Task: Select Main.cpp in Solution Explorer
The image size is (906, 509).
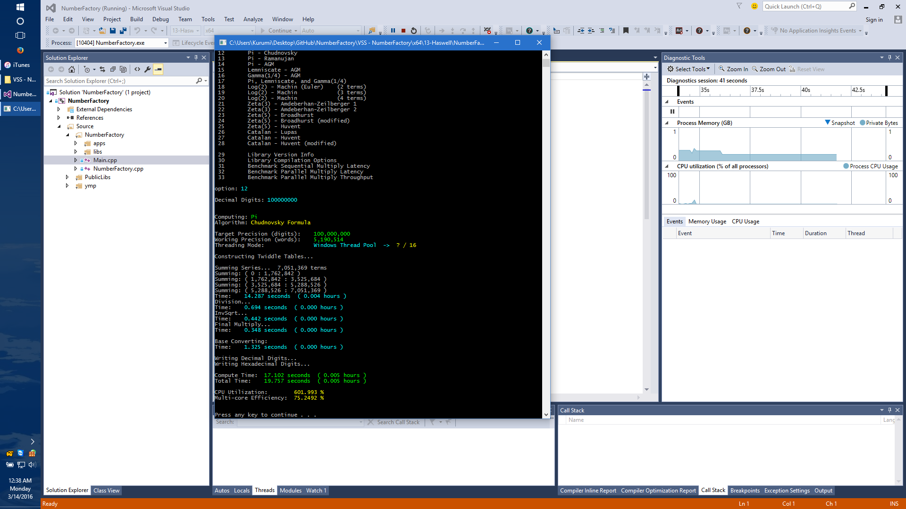Action: click(x=105, y=160)
